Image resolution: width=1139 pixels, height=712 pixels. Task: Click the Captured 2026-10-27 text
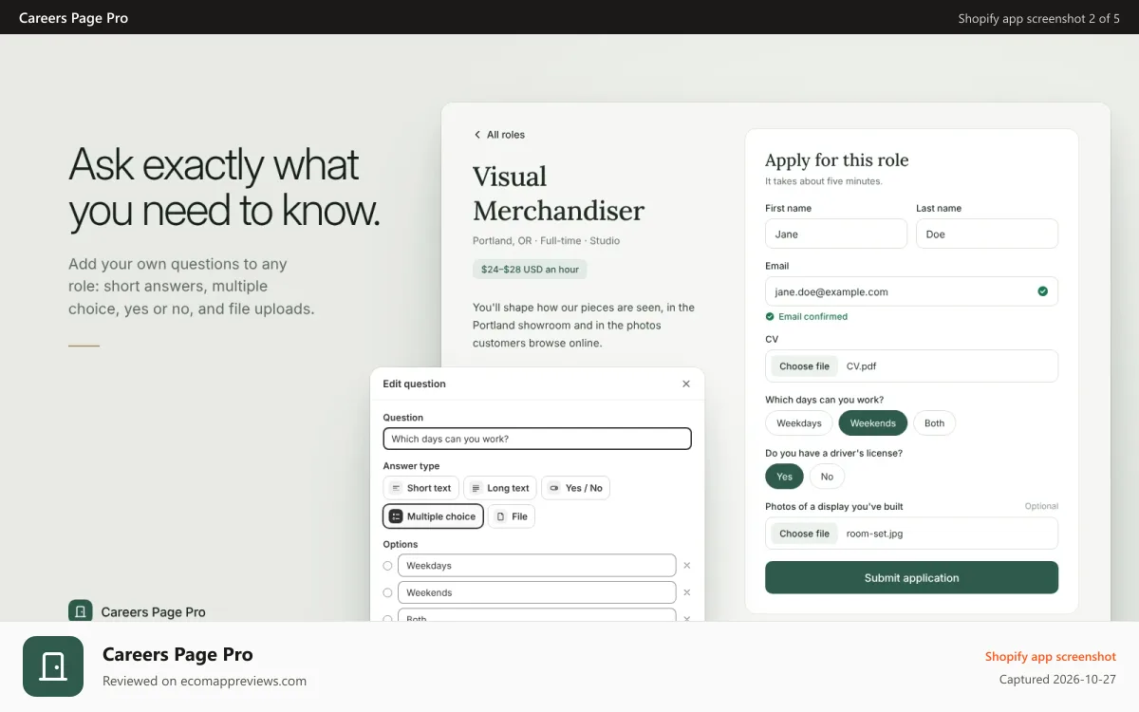1057,679
